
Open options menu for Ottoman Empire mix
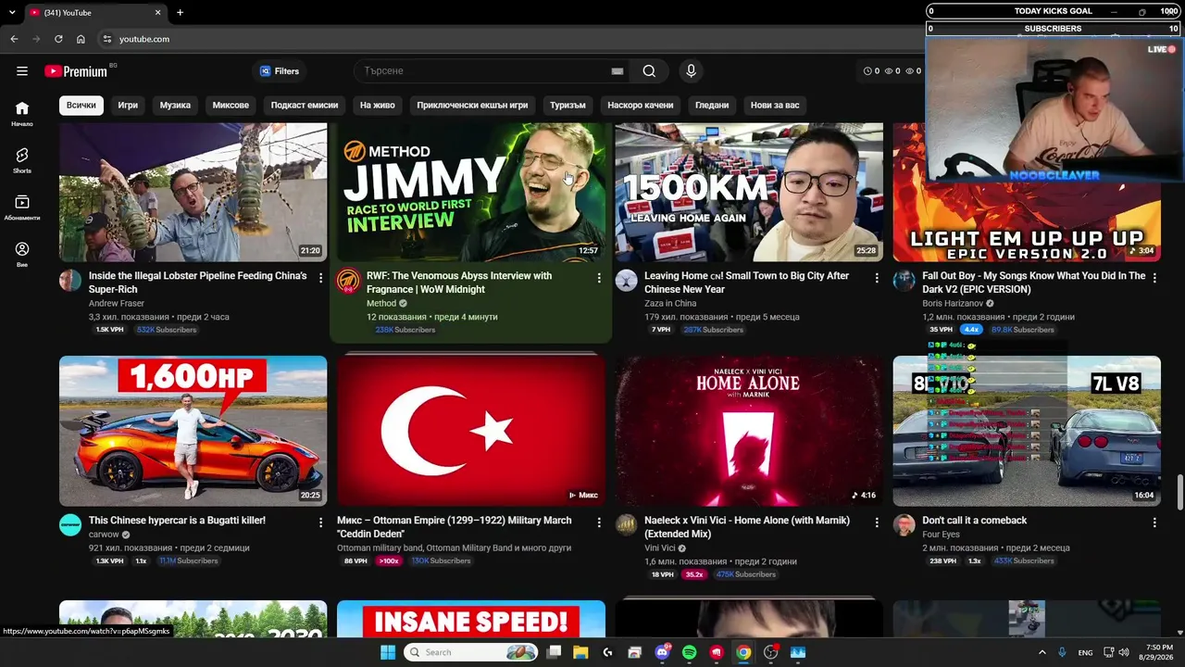coord(599,522)
